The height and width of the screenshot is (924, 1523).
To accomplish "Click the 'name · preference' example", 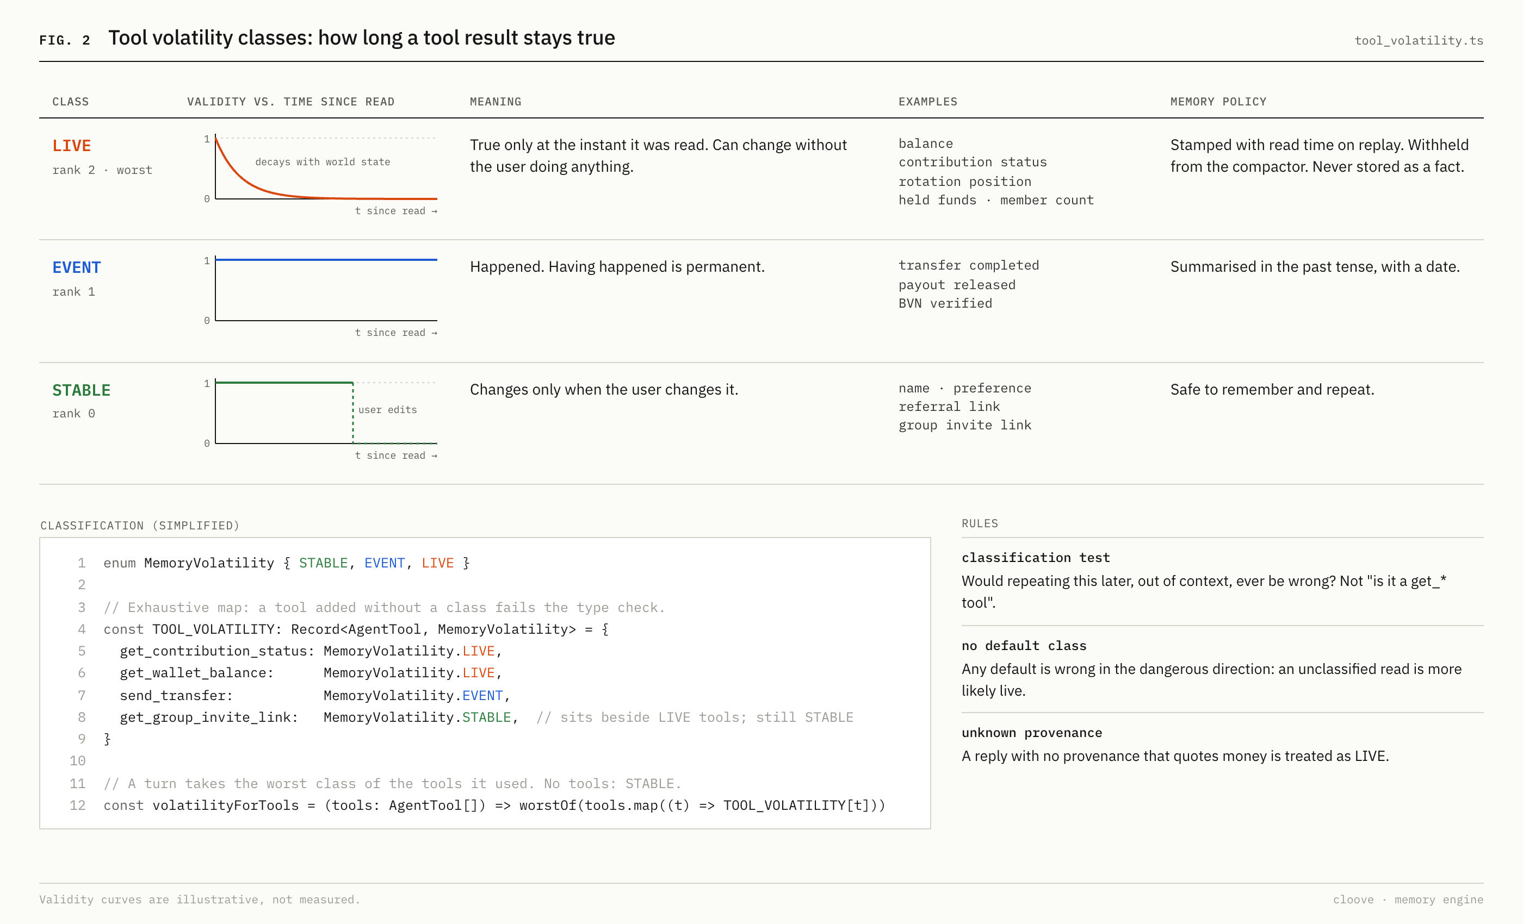I will tap(965, 388).
